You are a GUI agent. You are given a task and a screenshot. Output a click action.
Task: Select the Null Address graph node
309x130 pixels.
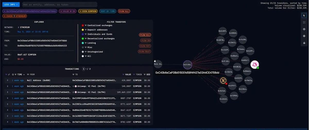coord(158,64)
